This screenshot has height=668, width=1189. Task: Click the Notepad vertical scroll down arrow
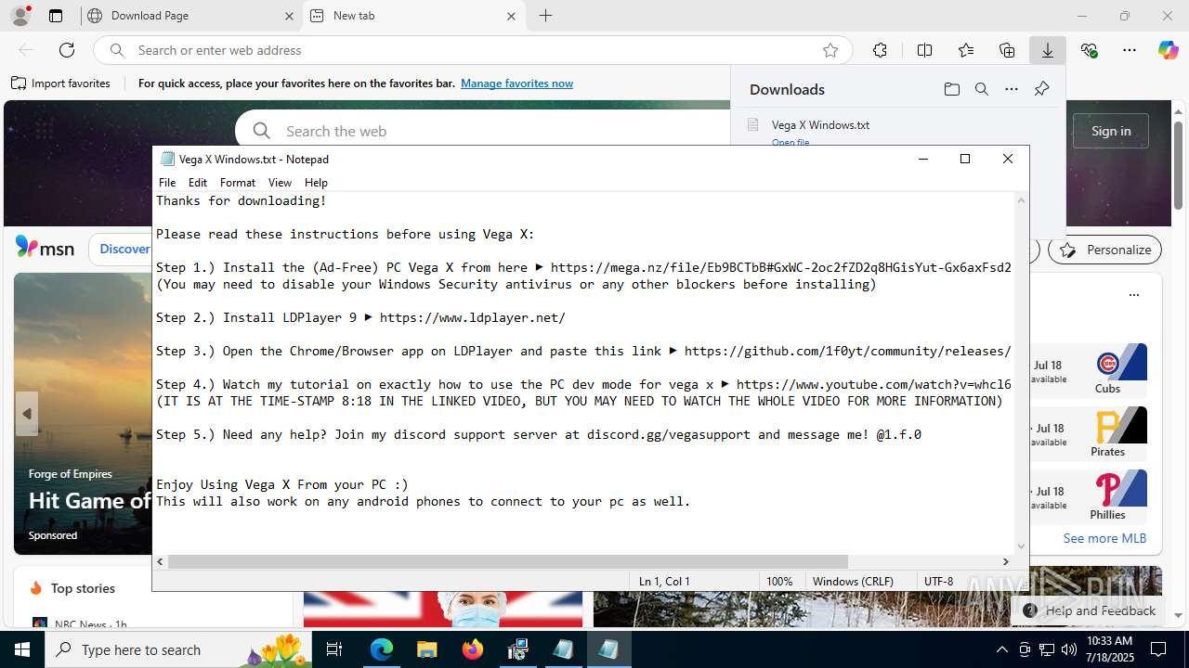click(1022, 546)
